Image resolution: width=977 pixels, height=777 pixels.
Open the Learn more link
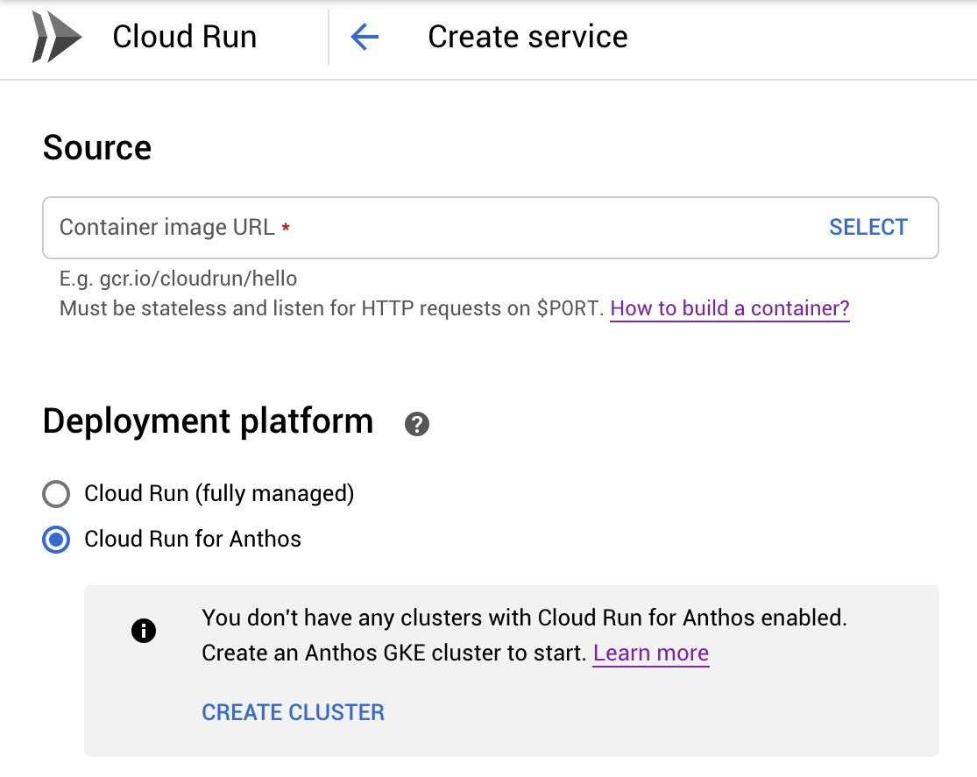click(651, 653)
